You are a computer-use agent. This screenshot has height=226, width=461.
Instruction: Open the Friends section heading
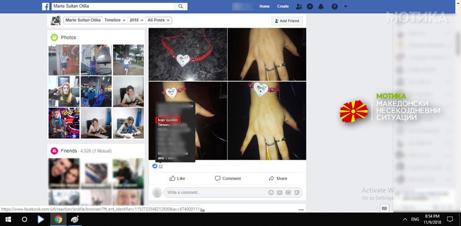coord(69,151)
